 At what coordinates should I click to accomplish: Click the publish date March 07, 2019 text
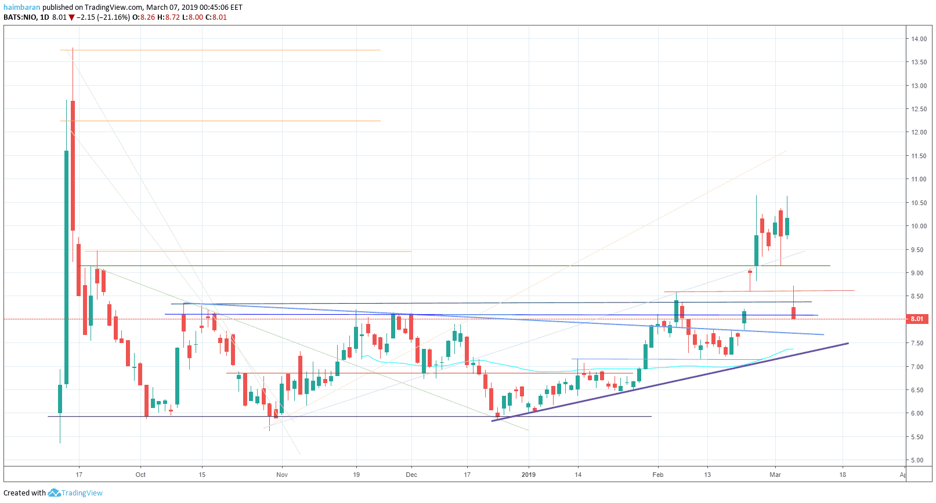(172, 8)
